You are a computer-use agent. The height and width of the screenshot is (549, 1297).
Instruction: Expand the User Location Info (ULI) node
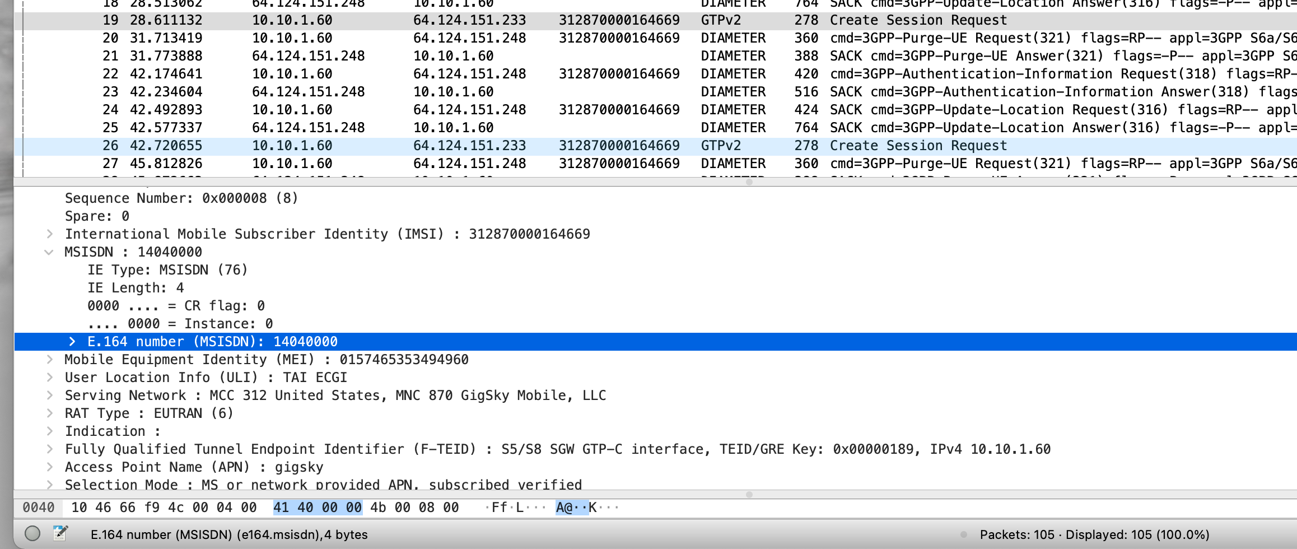point(51,377)
